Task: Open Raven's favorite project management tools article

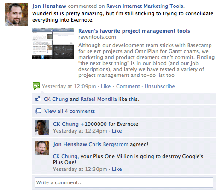Action: (134, 31)
